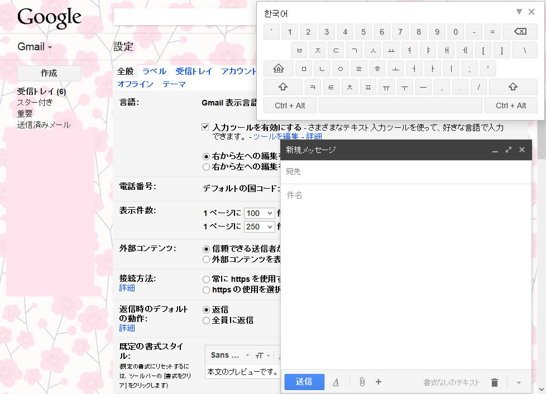Tap the ㅂ key on keyboard
This screenshot has width=546, height=394.
tap(299, 50)
